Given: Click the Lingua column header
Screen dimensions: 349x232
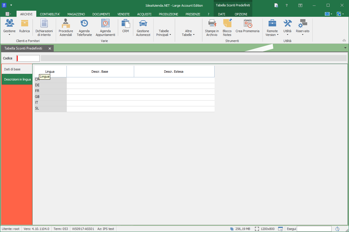Looking at the screenshot, I should 50,72.
